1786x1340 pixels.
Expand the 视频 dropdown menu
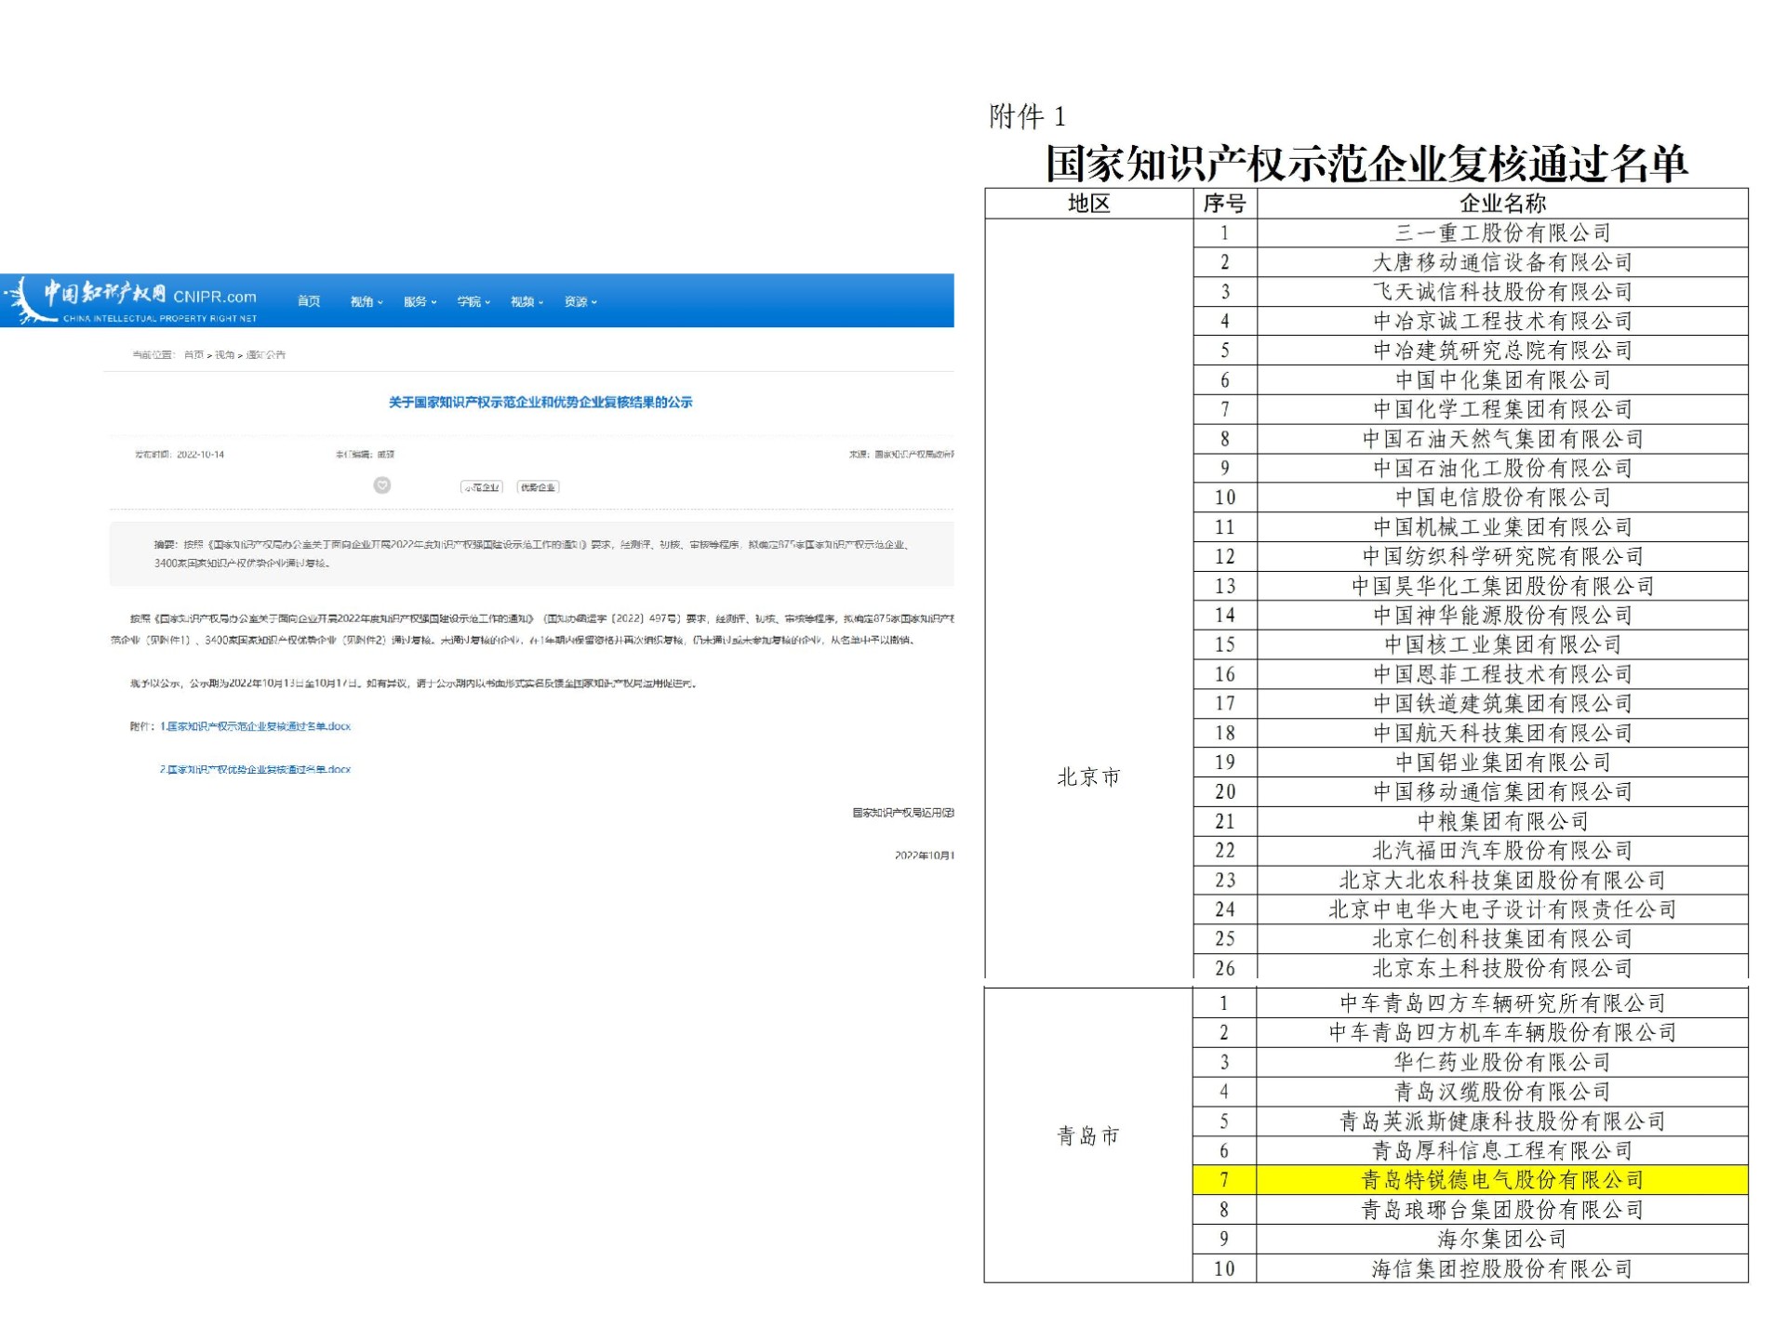(x=525, y=301)
